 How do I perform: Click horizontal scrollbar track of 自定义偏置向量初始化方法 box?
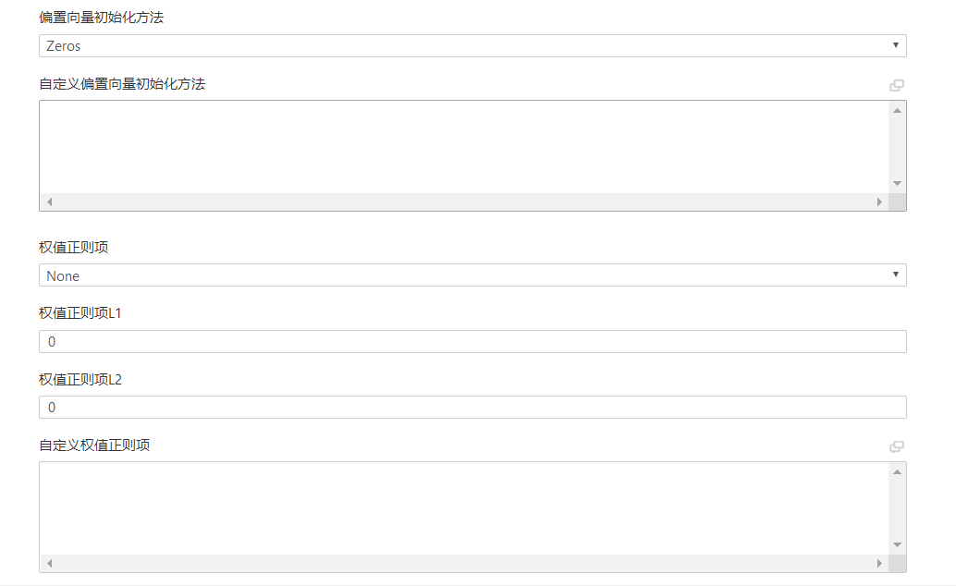464,201
